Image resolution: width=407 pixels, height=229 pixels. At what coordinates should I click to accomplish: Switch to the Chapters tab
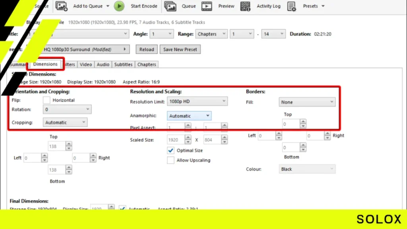tap(147, 64)
